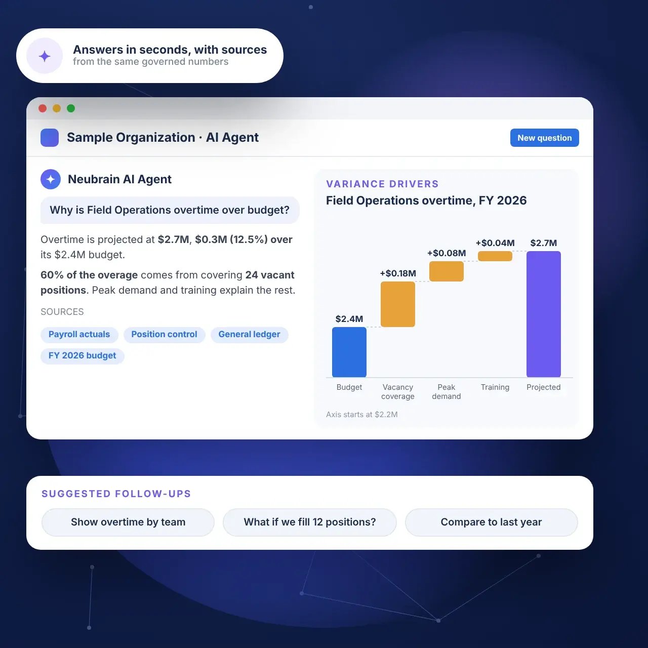
Task: Click the chart title Field Operations overtime, FY 2026
Action: [426, 200]
